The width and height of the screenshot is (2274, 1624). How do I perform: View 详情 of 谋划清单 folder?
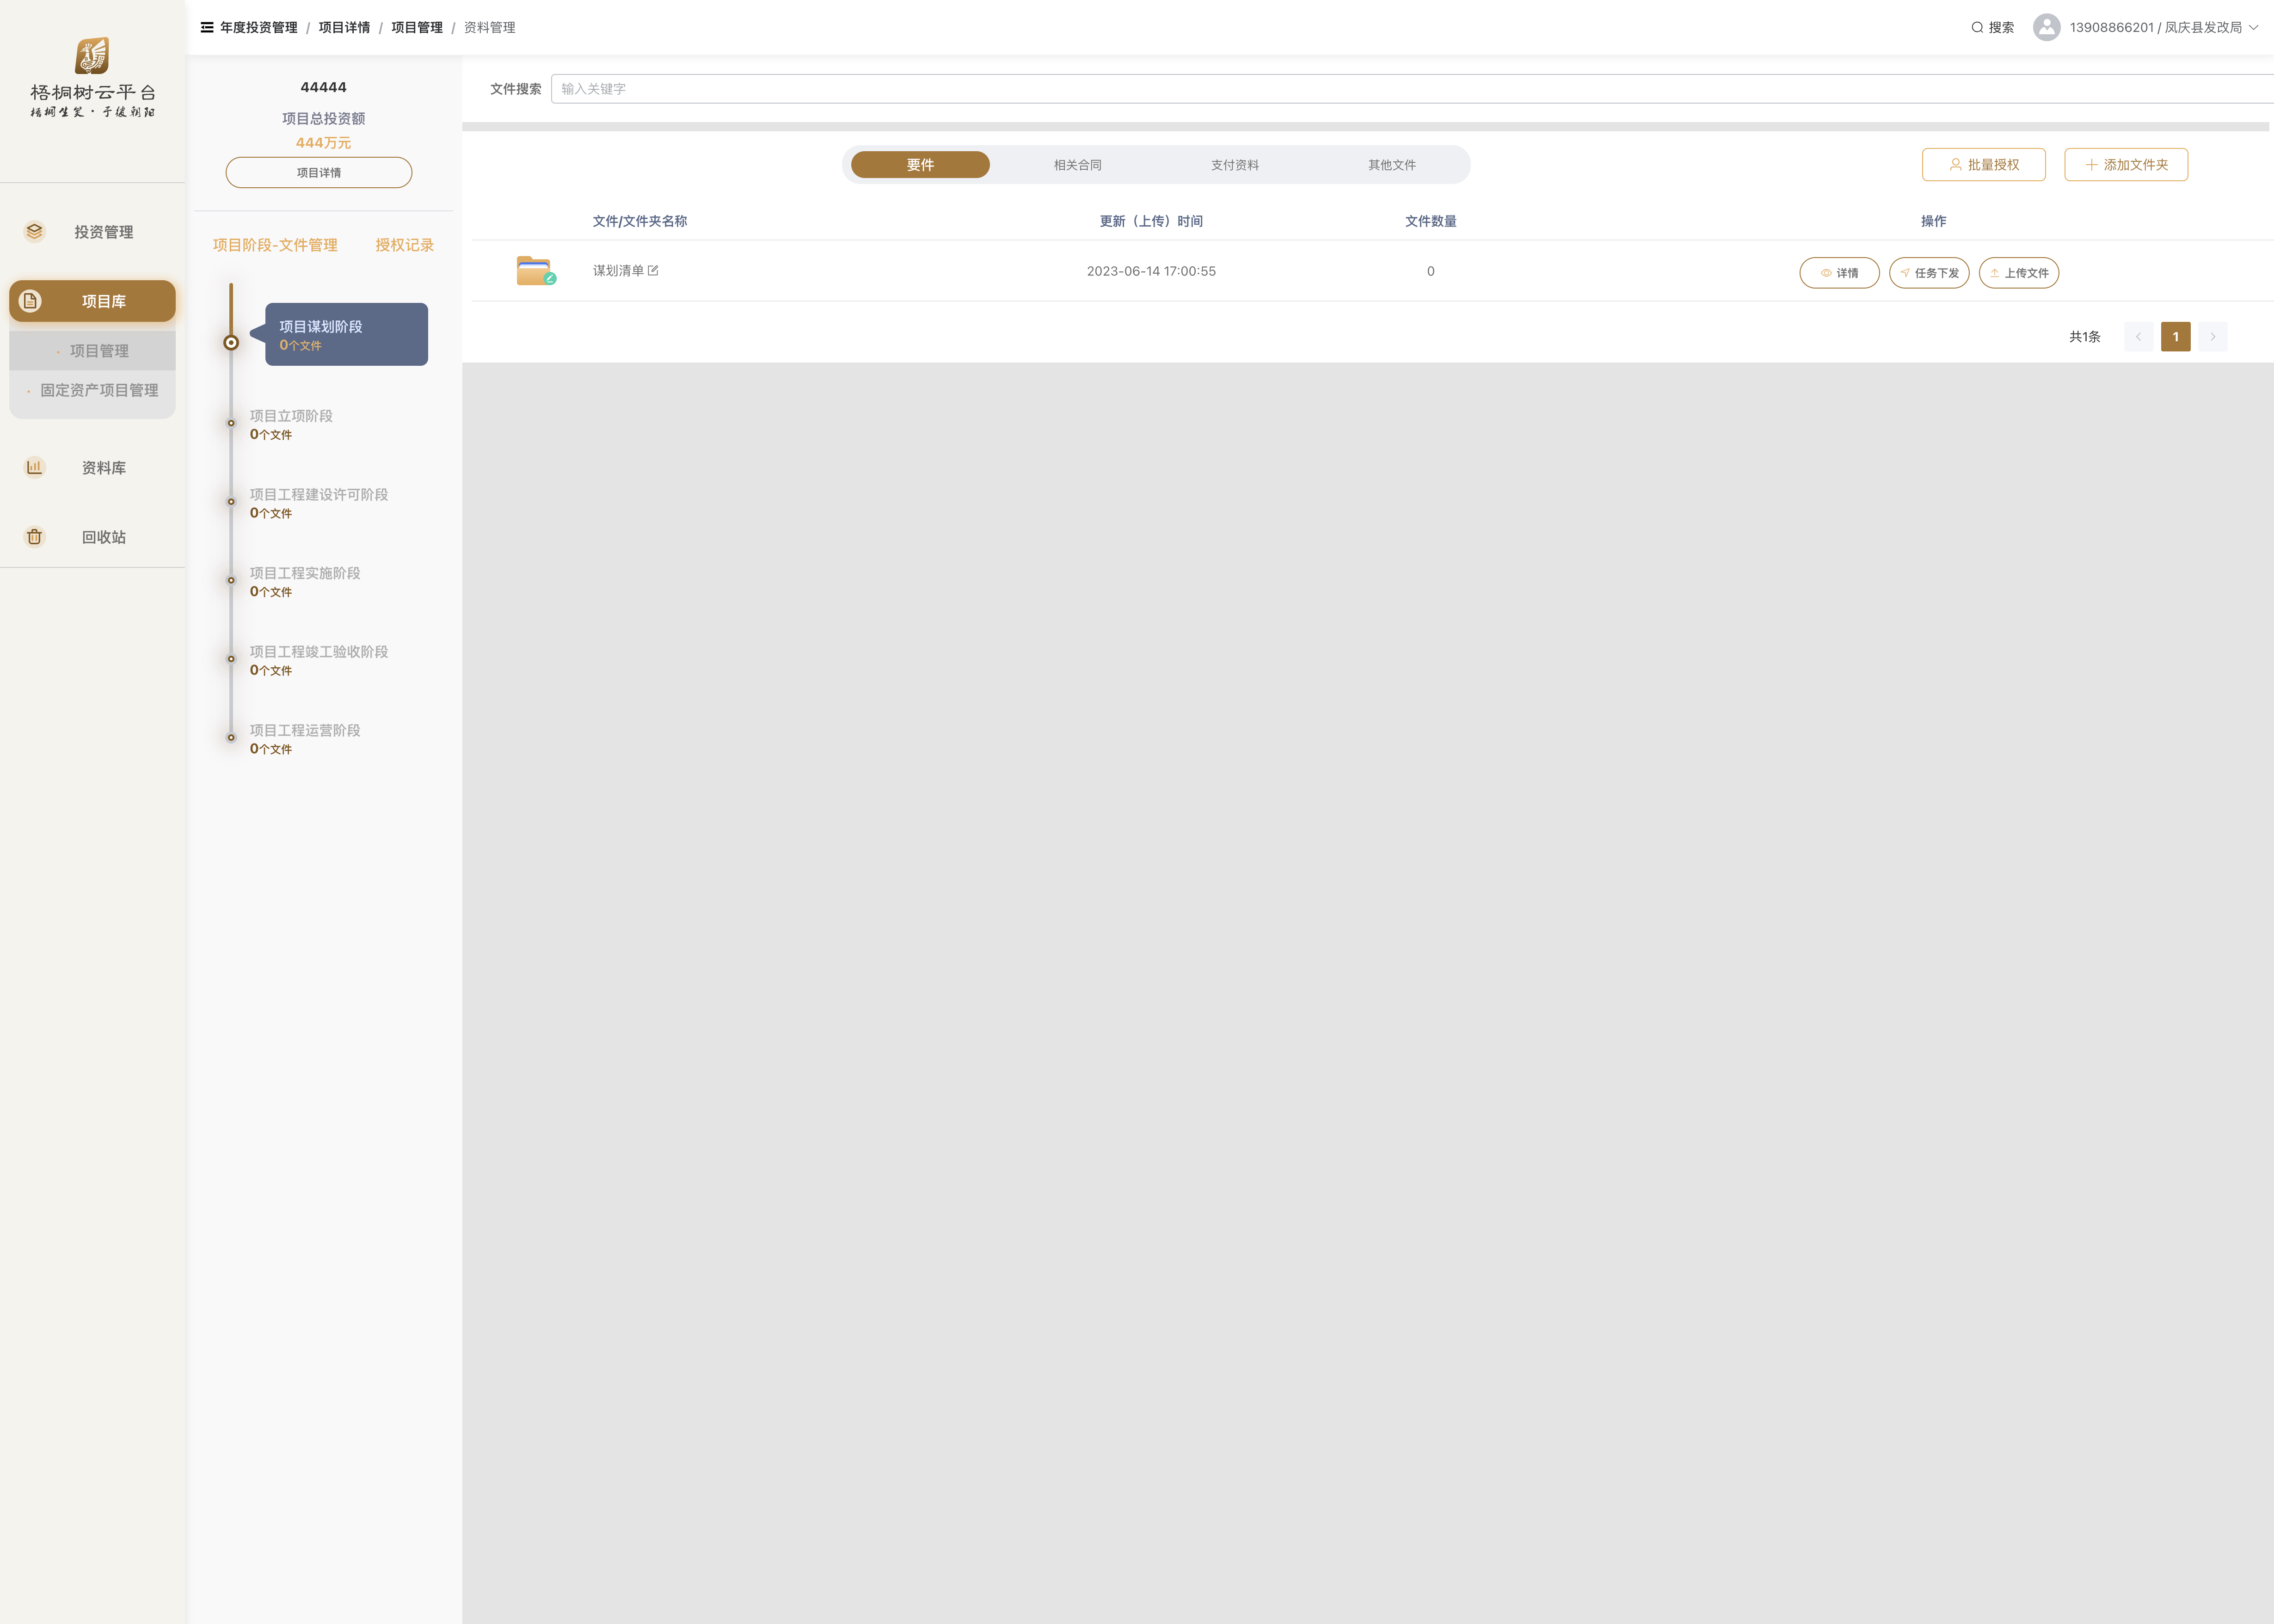(x=1838, y=273)
